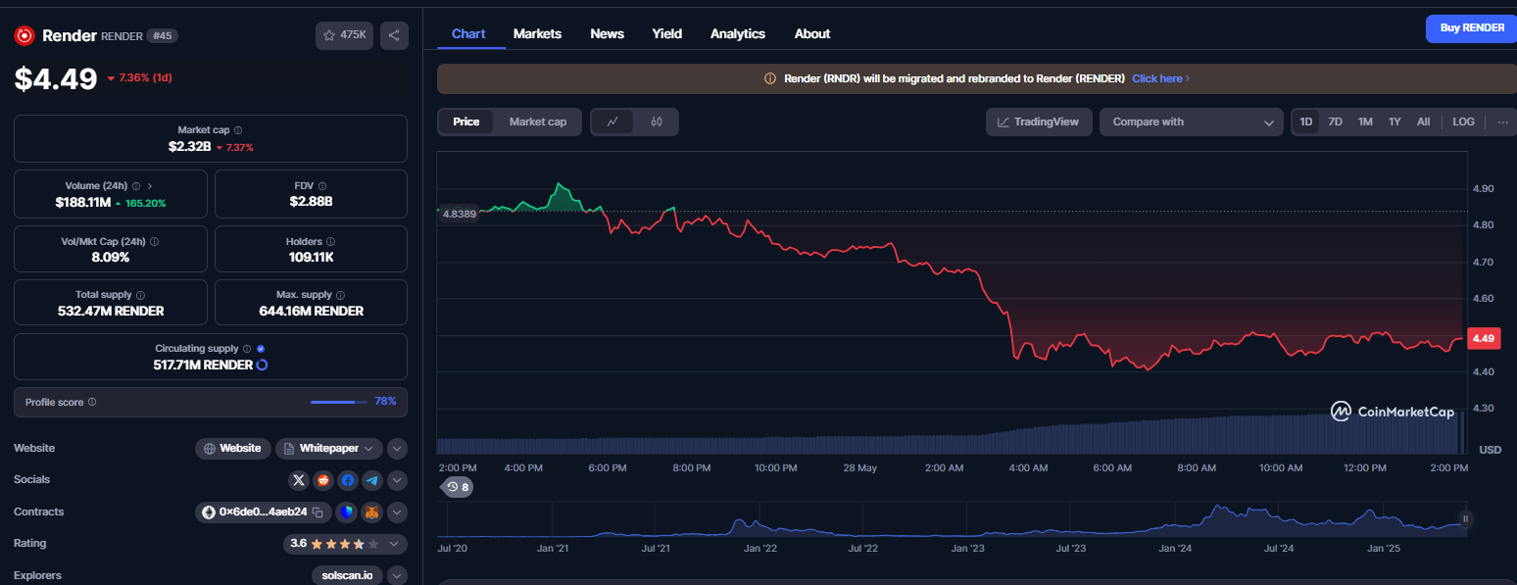Open info icon beside Volume (24h)
The width and height of the screenshot is (1517, 585).
pyautogui.click(x=136, y=185)
